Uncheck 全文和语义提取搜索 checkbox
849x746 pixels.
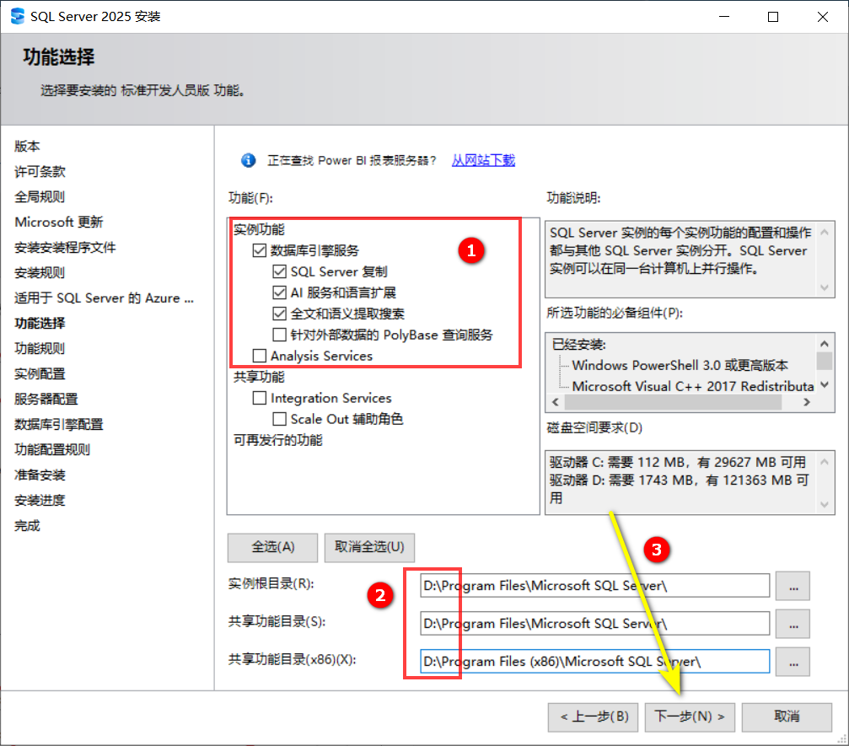[x=279, y=314]
